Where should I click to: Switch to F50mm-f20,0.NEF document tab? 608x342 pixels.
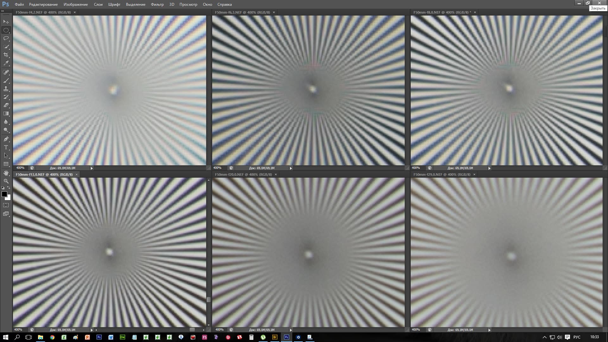click(x=243, y=174)
